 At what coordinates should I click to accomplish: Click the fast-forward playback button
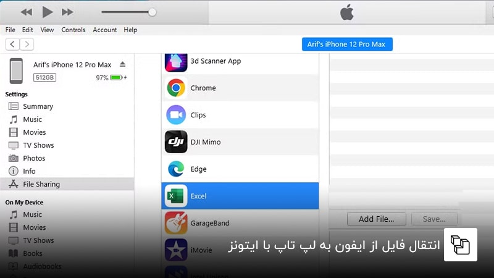(67, 12)
